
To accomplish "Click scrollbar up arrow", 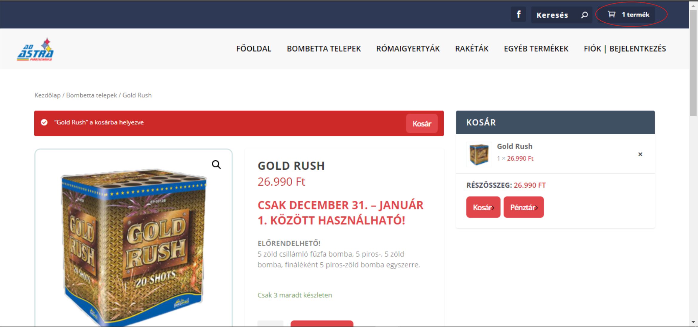I will point(693,5).
